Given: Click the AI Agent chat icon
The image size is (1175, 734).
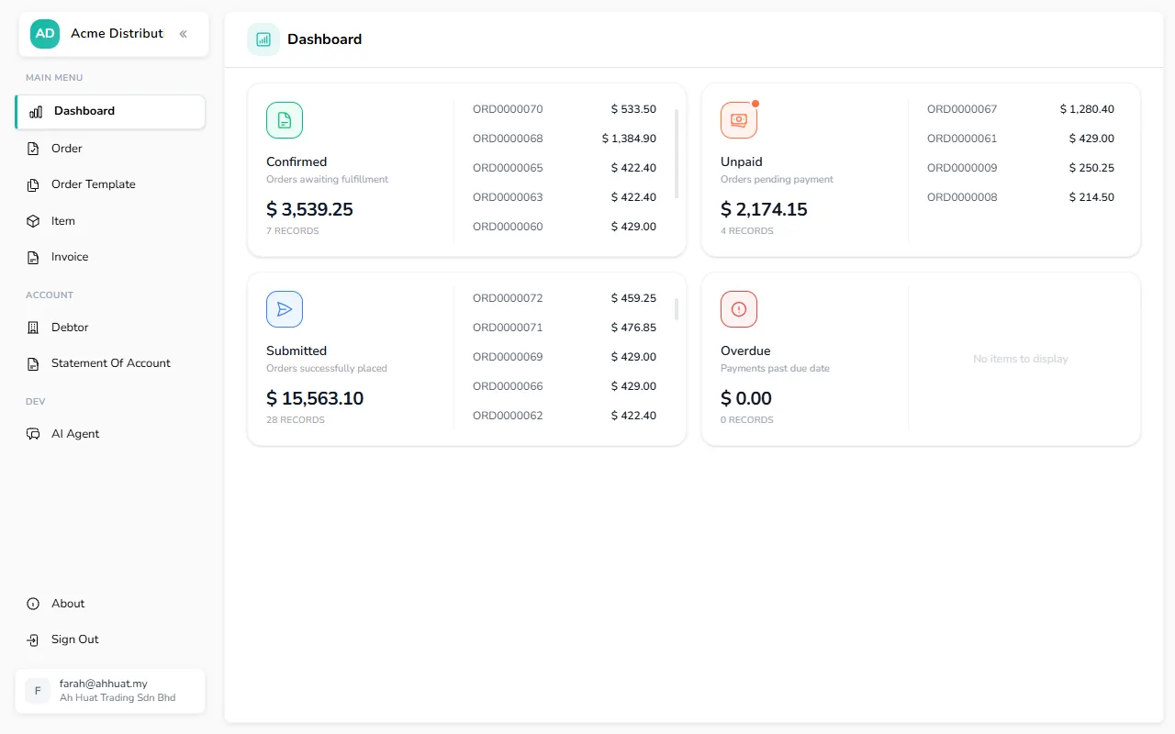Looking at the screenshot, I should pyautogui.click(x=33, y=434).
